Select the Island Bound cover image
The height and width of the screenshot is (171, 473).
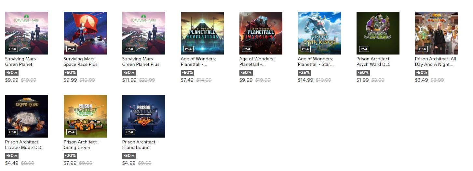(x=144, y=116)
